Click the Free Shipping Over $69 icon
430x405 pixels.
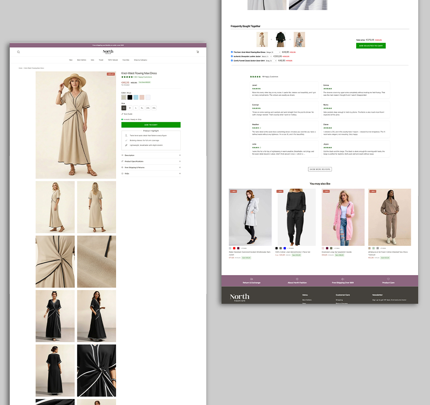[x=343, y=279]
